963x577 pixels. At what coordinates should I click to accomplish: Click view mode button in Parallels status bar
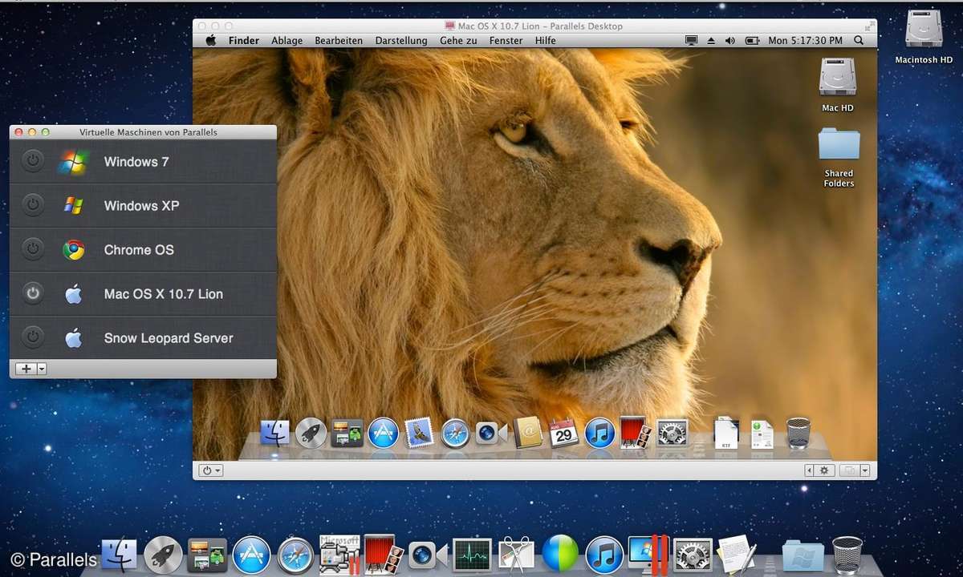[849, 470]
